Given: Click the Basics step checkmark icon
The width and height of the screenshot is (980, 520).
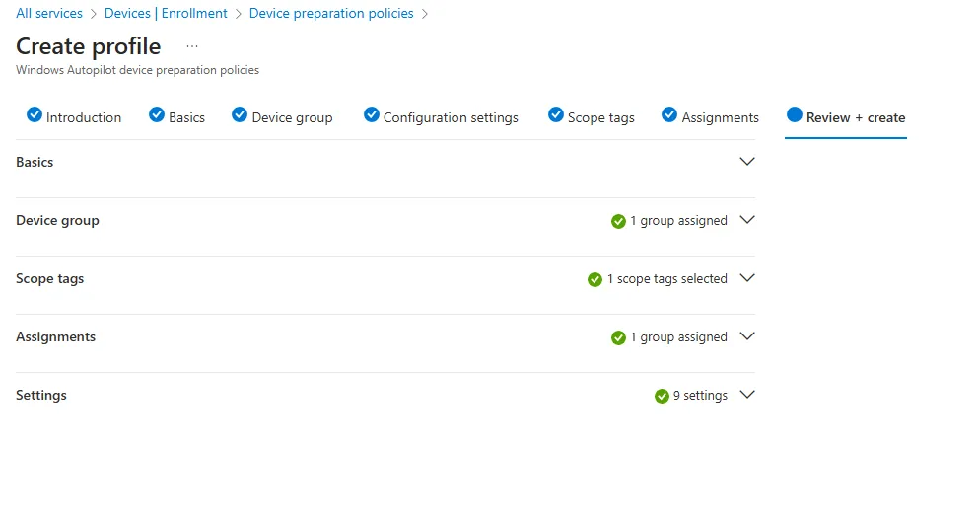Looking at the screenshot, I should [x=157, y=115].
